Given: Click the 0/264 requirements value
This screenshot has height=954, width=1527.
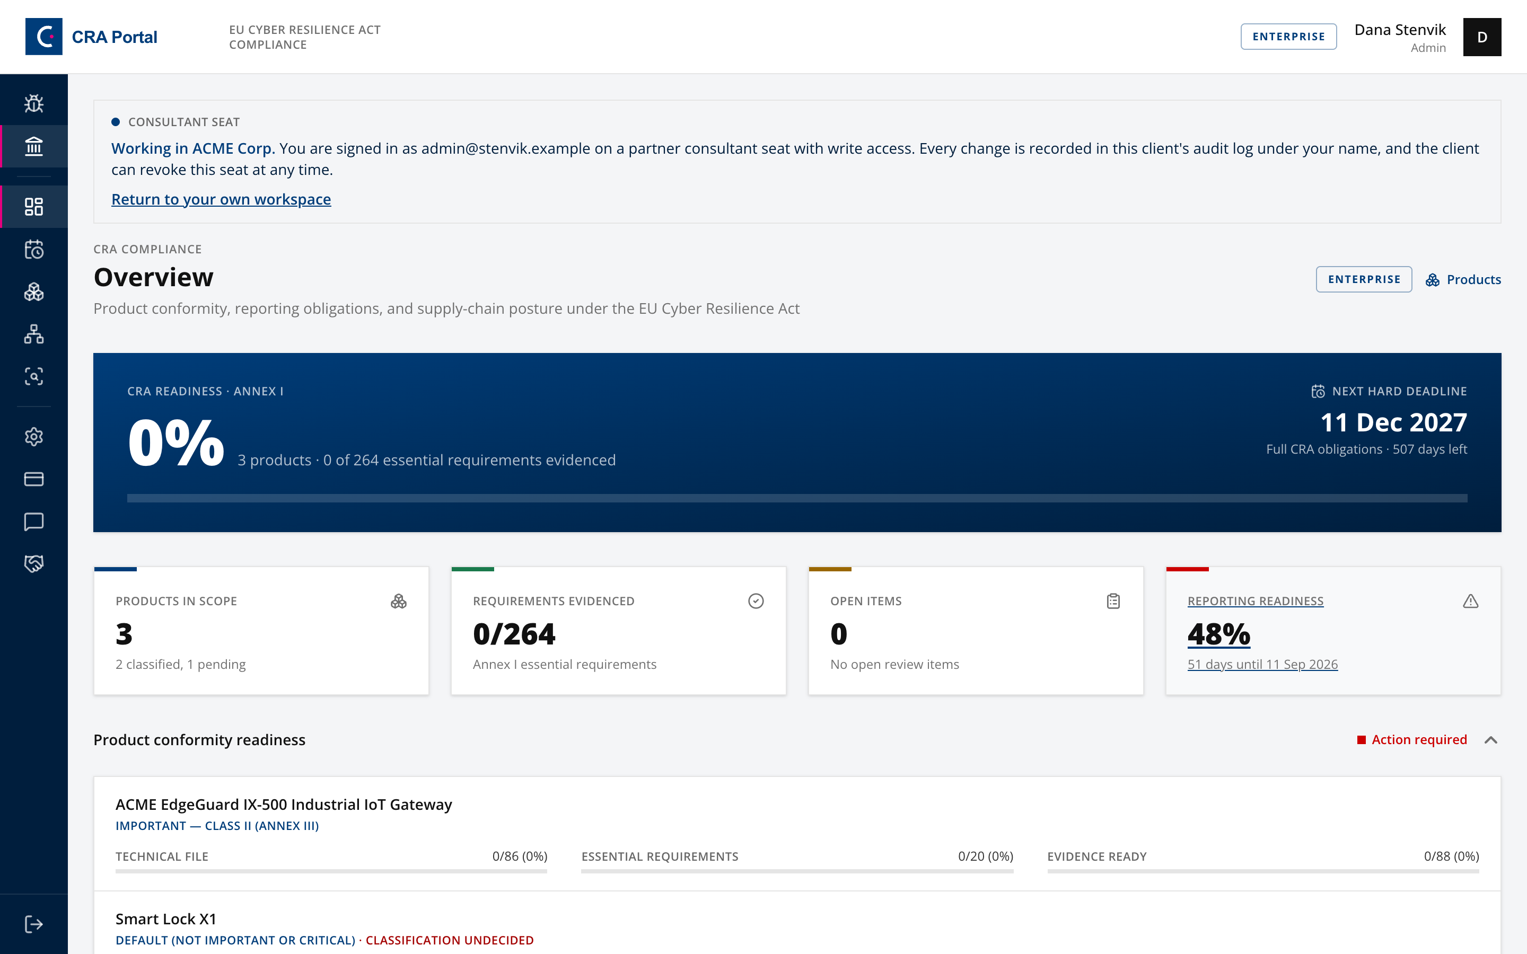Looking at the screenshot, I should click(x=514, y=634).
